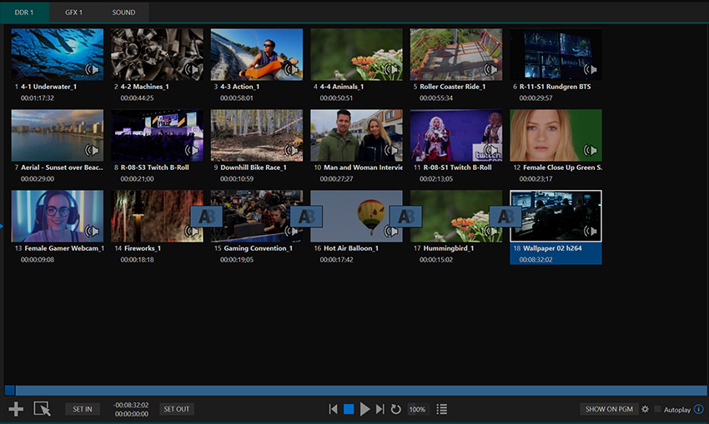Toggle the playlist mode icon

[x=442, y=409]
